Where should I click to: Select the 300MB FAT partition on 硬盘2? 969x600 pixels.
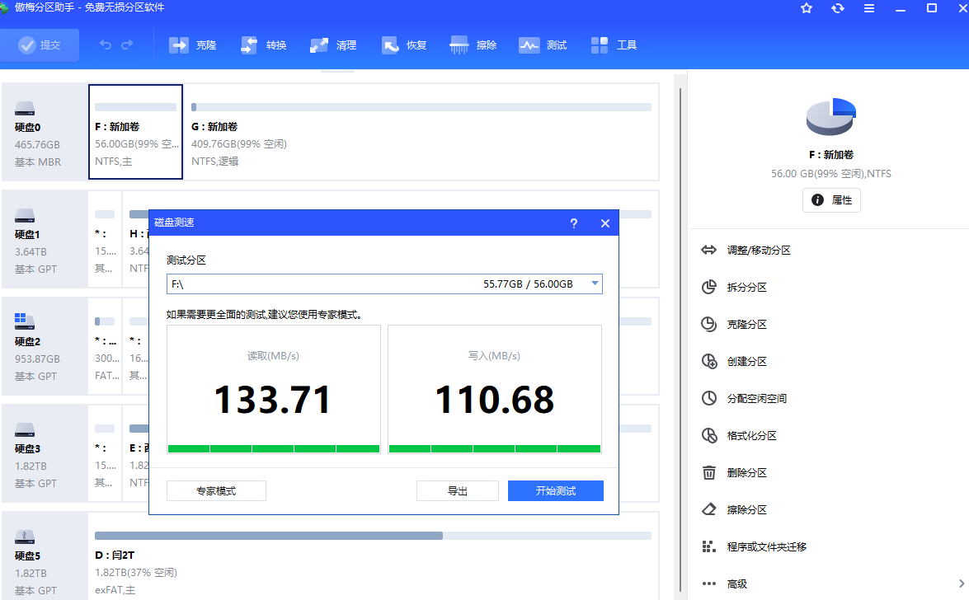click(x=105, y=346)
